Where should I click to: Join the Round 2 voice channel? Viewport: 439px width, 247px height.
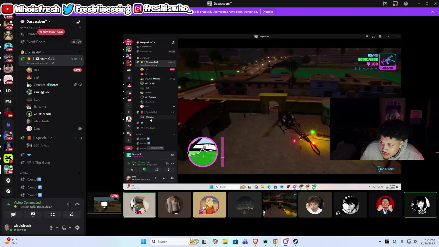(51, 187)
